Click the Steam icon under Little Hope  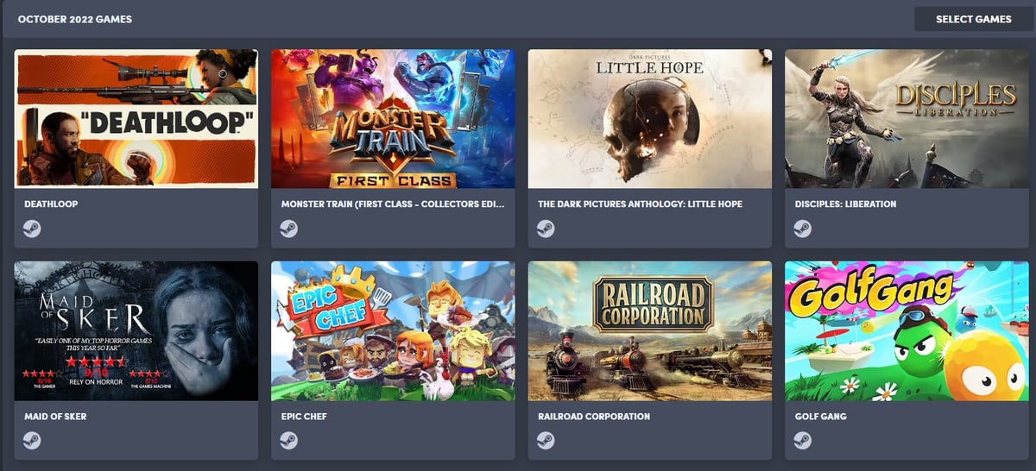pyautogui.click(x=546, y=229)
